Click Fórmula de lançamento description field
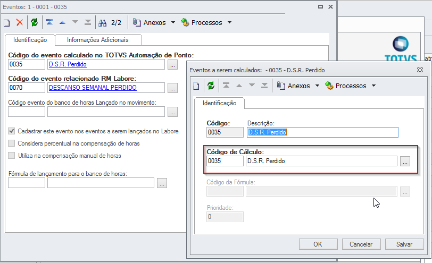Viewport: 432px width, 263px height. click(101, 183)
